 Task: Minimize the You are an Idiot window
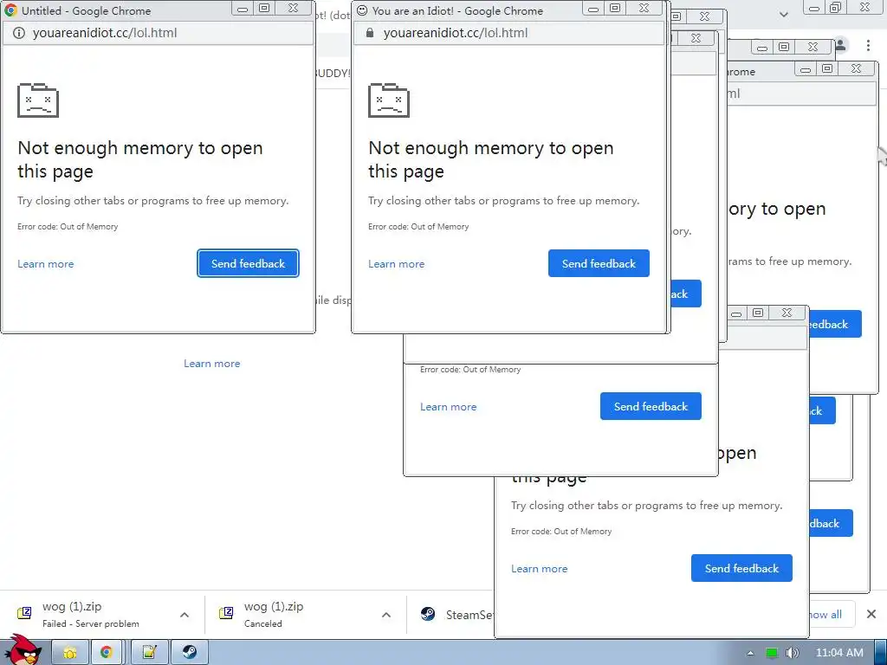(x=592, y=9)
